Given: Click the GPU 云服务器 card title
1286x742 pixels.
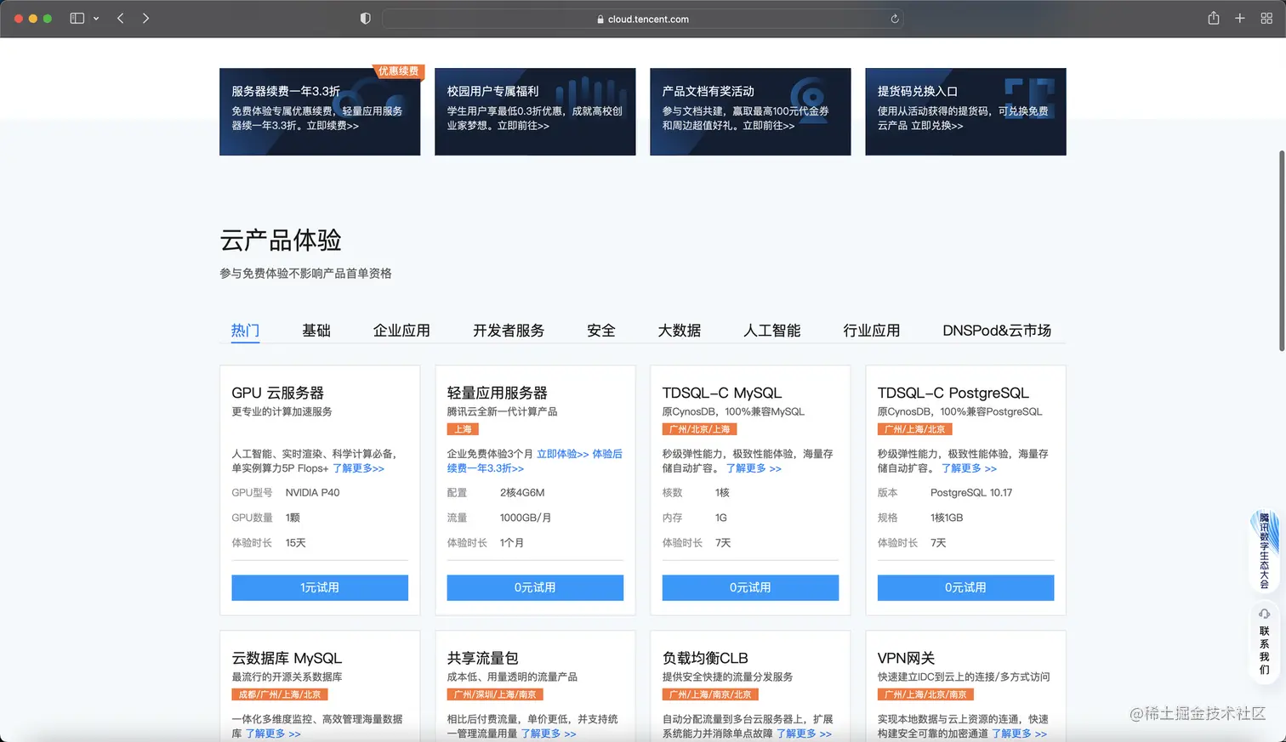Looking at the screenshot, I should pyautogui.click(x=278, y=393).
